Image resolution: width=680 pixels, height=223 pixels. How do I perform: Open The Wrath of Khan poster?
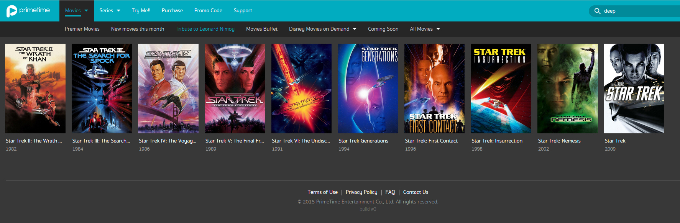coord(35,89)
